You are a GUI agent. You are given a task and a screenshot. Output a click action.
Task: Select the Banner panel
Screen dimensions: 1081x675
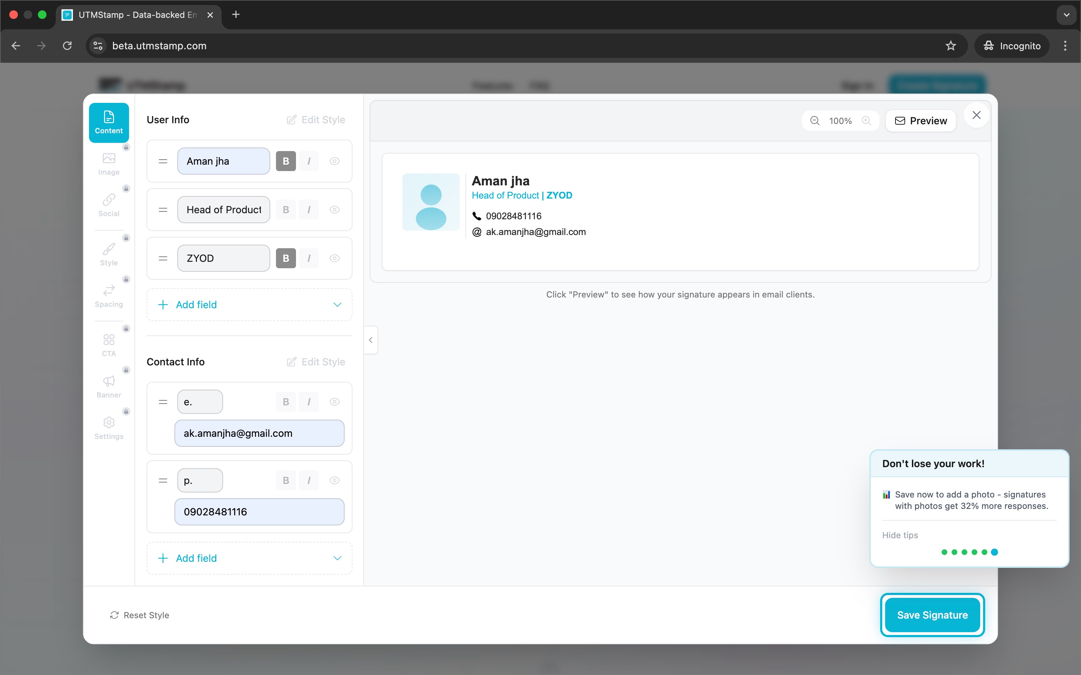click(x=109, y=386)
